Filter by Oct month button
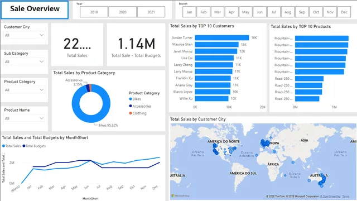Image resolution: width=357 pixels, height=201 pixels. [316, 12]
